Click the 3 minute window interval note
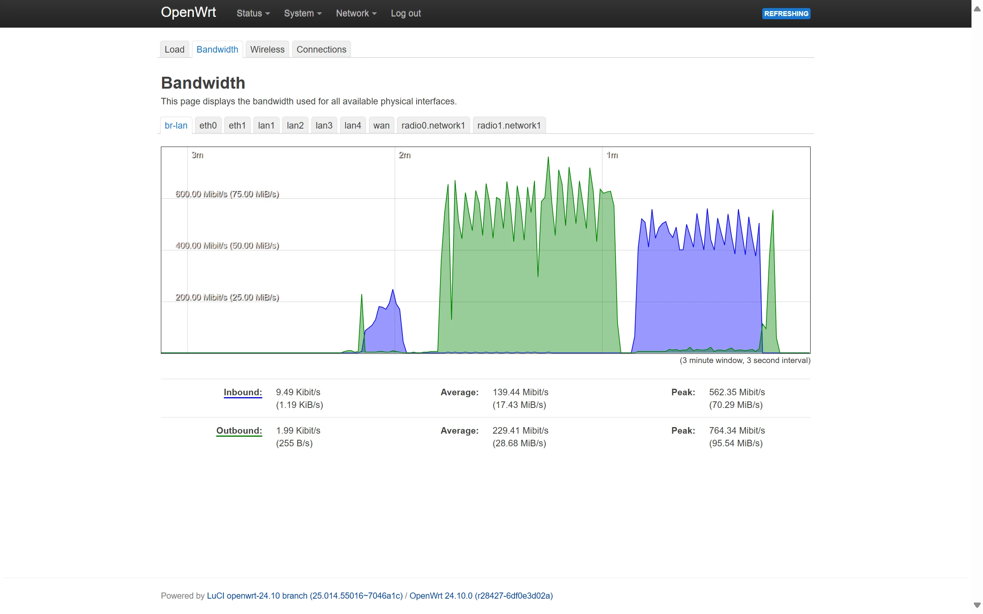 point(745,360)
